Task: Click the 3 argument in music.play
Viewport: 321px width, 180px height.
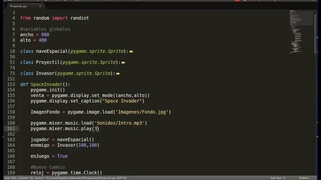Action: [95, 128]
